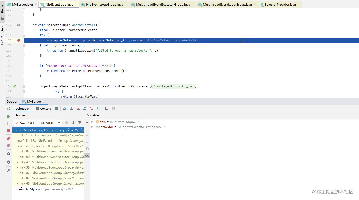Close the NioEventLoop.java editor tab
This screenshot has height=200, width=359.
pos(76,5)
